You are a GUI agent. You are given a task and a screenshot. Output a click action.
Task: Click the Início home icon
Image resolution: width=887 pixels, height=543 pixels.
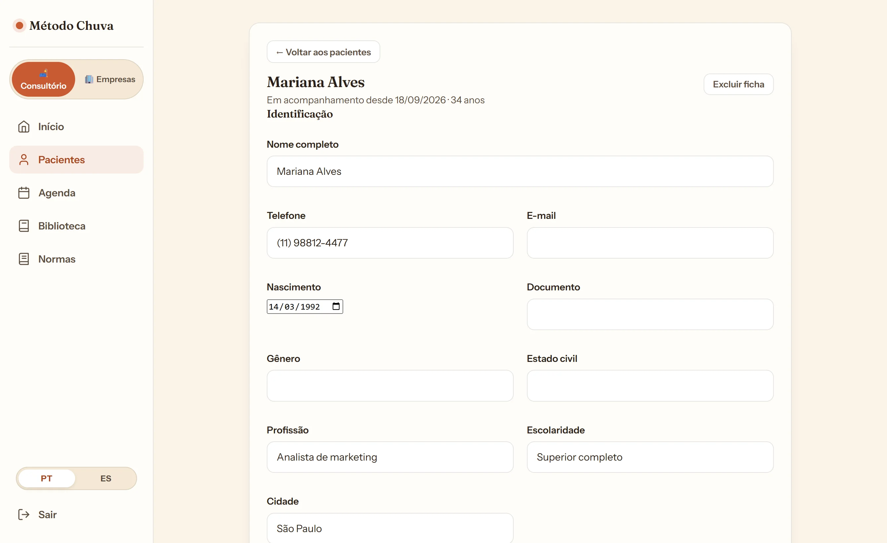coord(24,127)
